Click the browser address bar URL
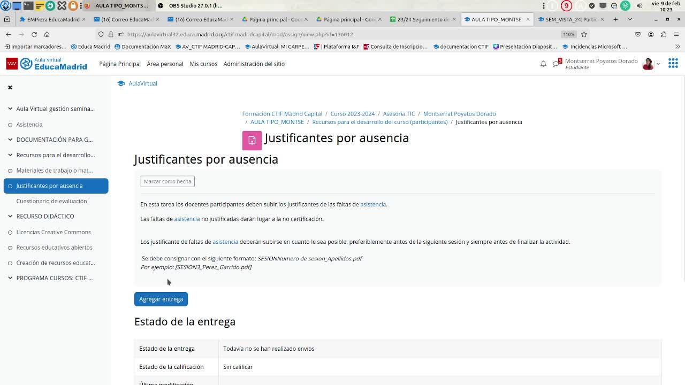The height and width of the screenshot is (385, 685). pyautogui.click(x=240, y=34)
